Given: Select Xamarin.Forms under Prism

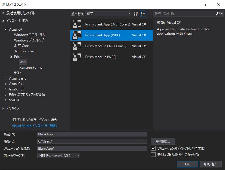Looking at the screenshot, I should pyautogui.click(x=30, y=68).
